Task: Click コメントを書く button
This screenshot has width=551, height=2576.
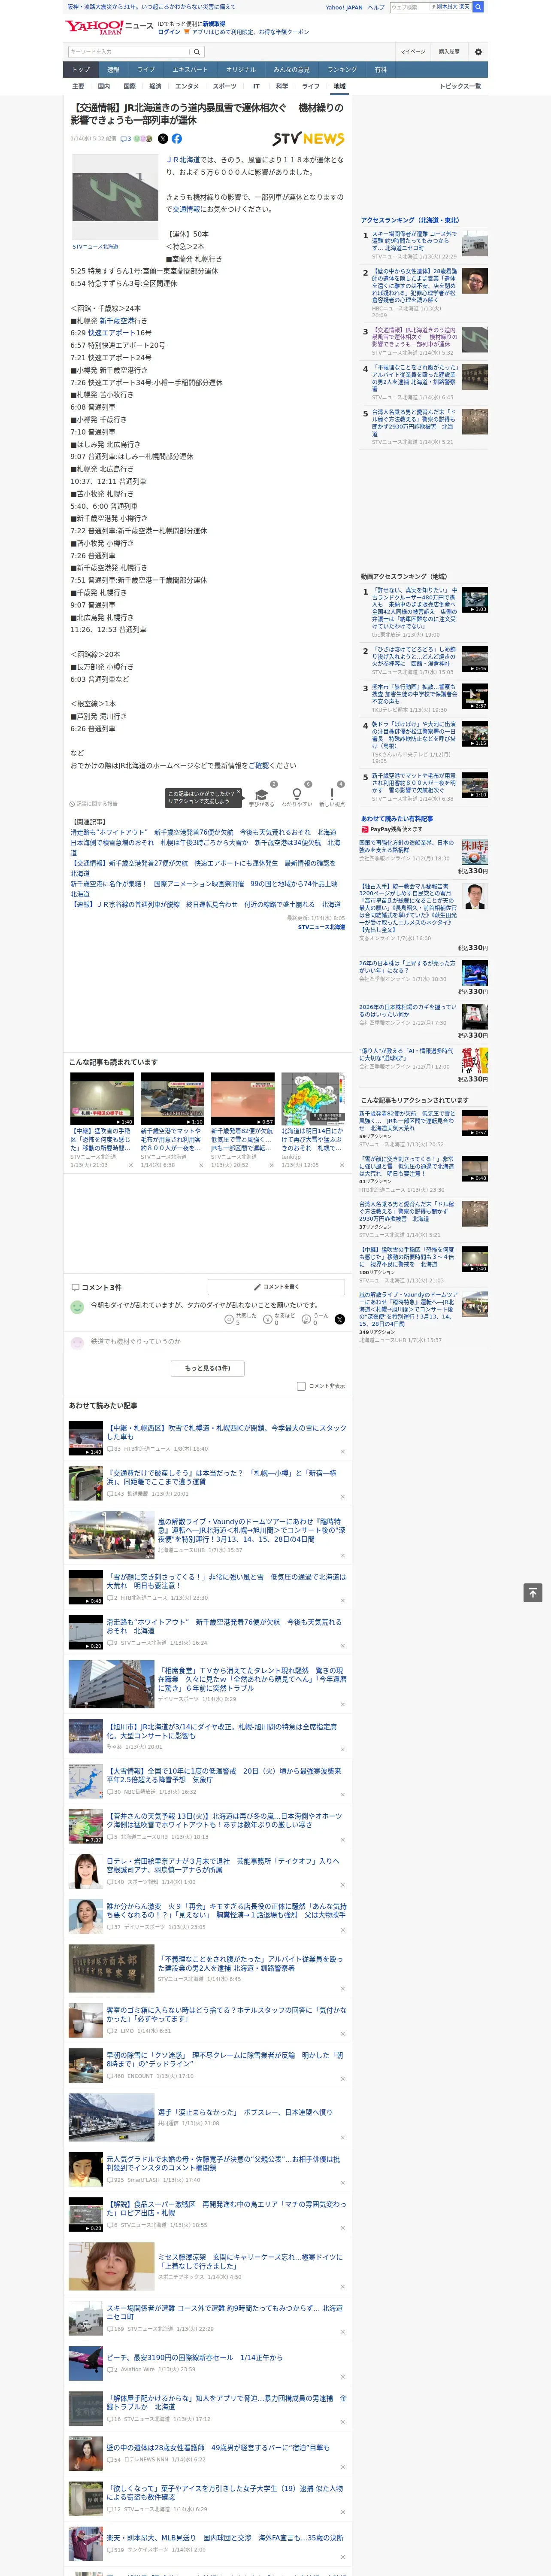Action: coord(277,1287)
